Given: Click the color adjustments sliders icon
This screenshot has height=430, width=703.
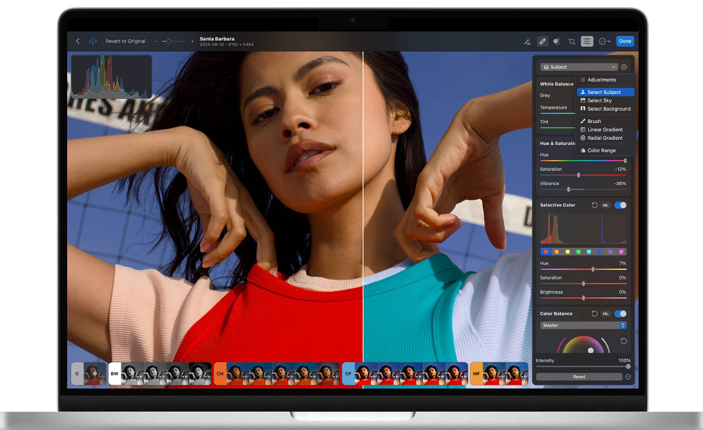Looking at the screenshot, I should pos(587,41).
